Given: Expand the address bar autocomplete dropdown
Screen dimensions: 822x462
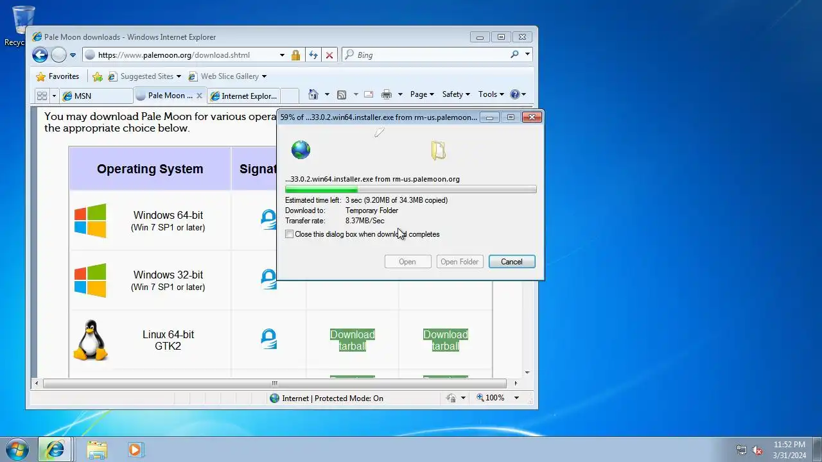Looking at the screenshot, I should (282, 55).
